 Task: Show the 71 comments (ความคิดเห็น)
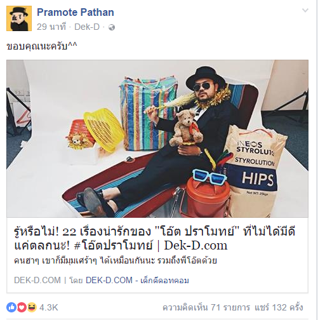pyautogui.click(x=206, y=307)
